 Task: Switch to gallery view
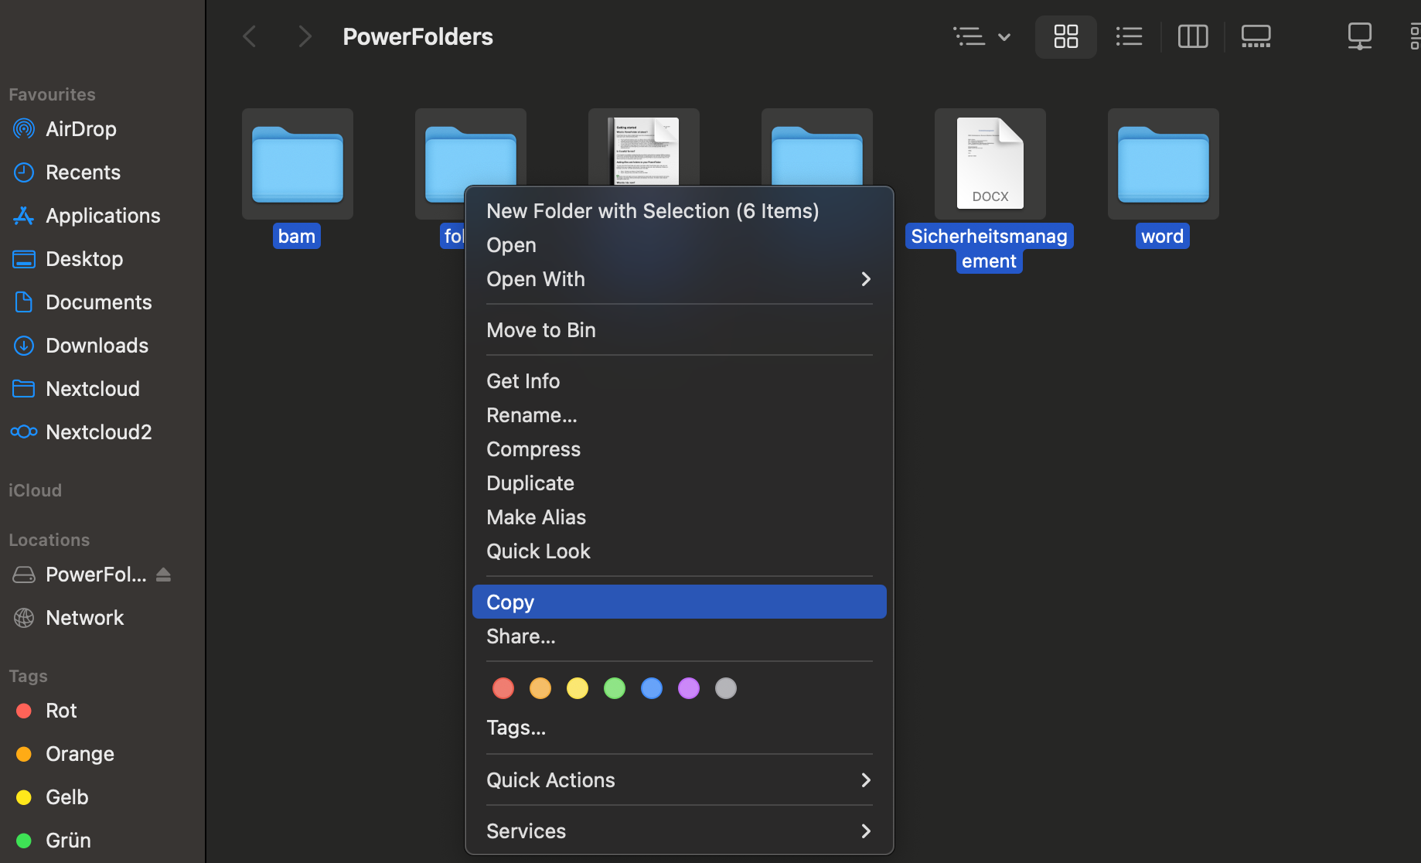(x=1256, y=36)
